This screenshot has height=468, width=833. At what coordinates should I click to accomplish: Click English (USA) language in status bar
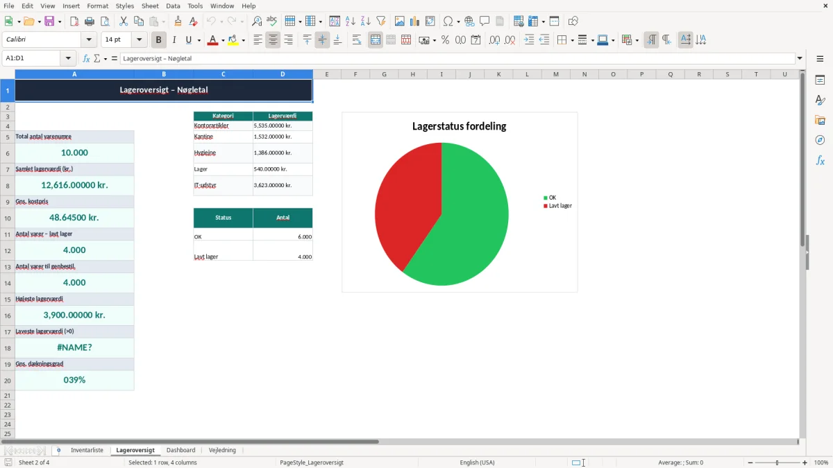coord(477,462)
